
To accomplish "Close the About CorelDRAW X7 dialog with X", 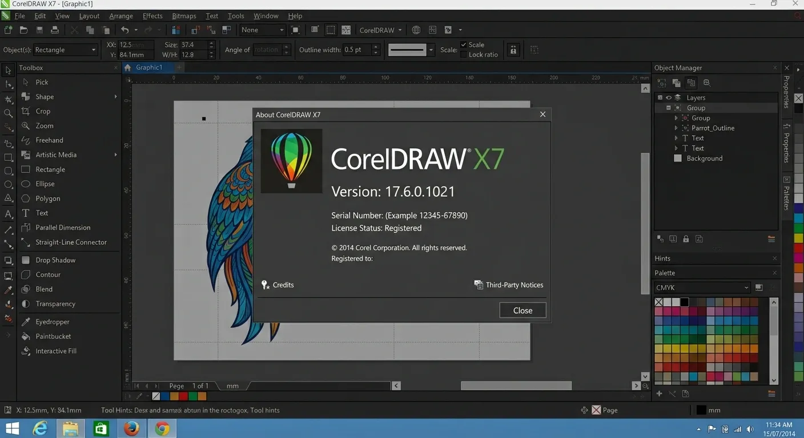I will pyautogui.click(x=542, y=114).
